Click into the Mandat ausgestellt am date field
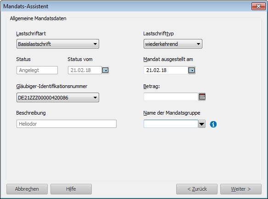 coord(166,70)
